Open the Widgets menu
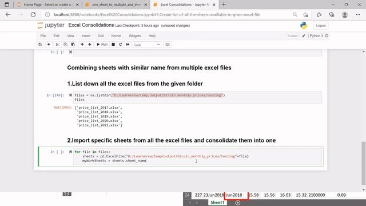Screen dimensions: 366x206 135,35
